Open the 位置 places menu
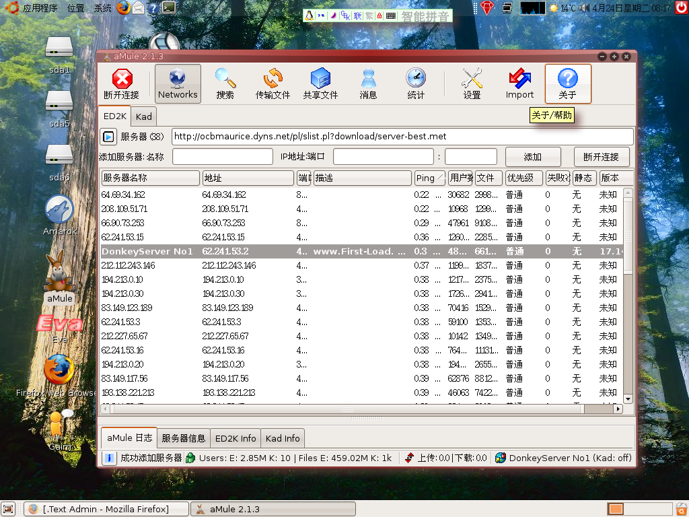Image resolution: width=689 pixels, height=517 pixels. 75,8
